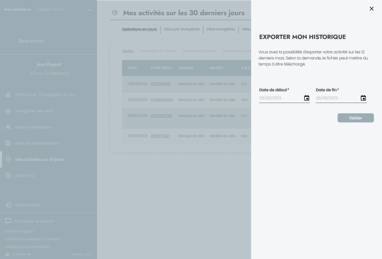The height and width of the screenshot is (259, 382).
Task: Open Contacter le support
Action: point(35,221)
